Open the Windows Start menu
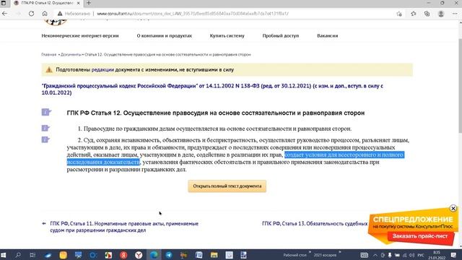This screenshot has height=260, width=462. [4, 255]
